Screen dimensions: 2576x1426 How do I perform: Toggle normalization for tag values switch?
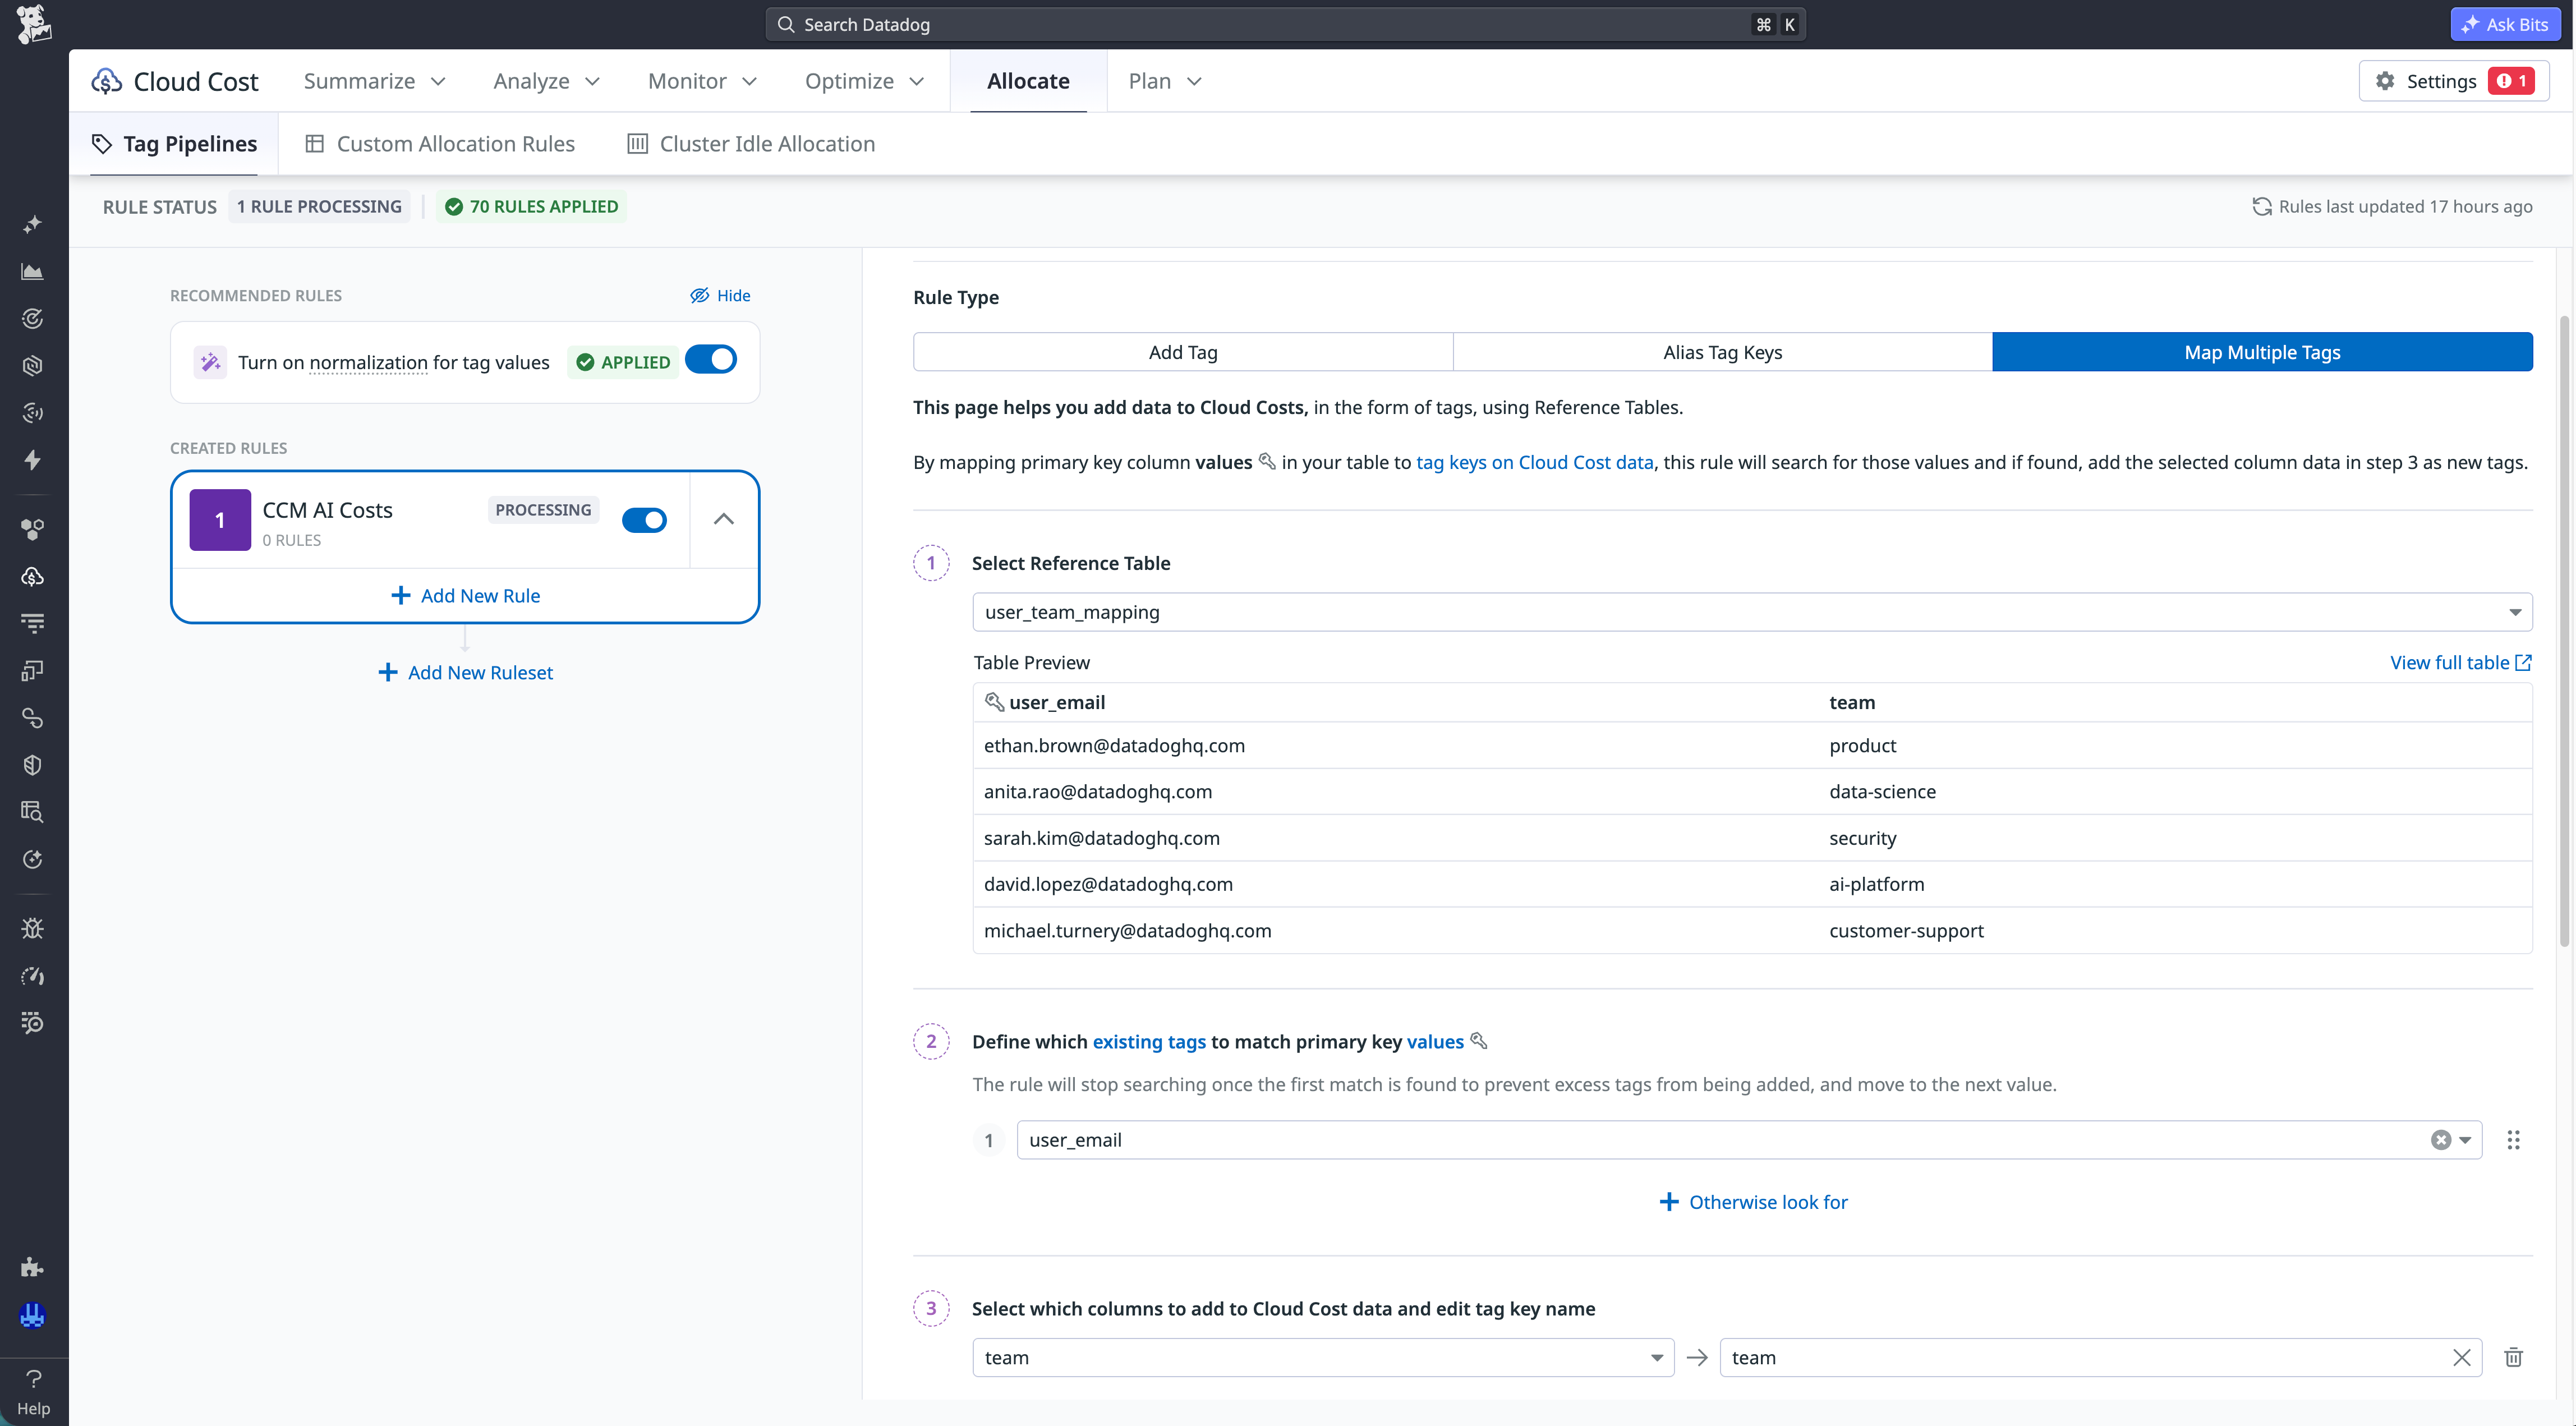(x=711, y=360)
